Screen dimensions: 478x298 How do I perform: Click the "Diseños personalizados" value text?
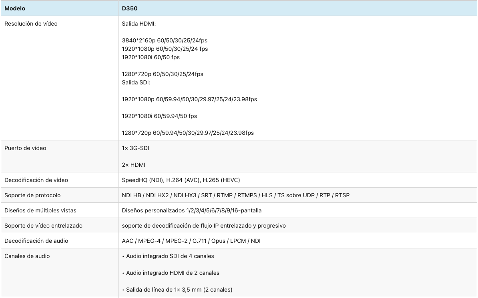click(x=192, y=210)
